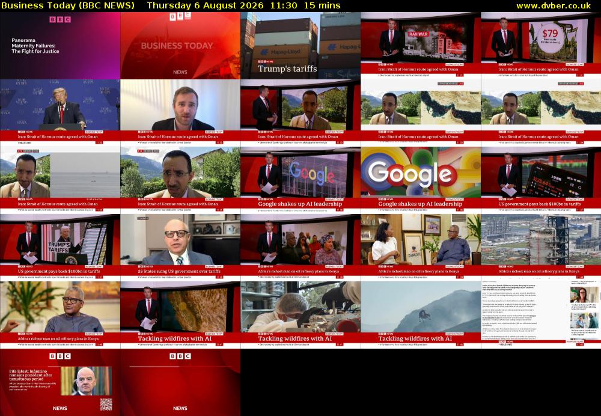The width and height of the screenshot is (601, 416).
Task: Open the close-up of Dangote smiling
Action: (x=60, y=315)
